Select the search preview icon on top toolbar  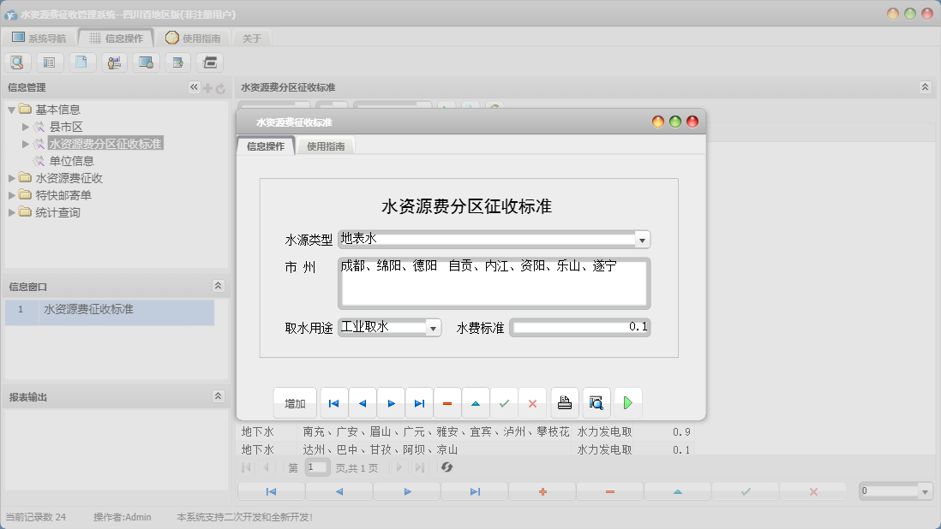tap(17, 62)
